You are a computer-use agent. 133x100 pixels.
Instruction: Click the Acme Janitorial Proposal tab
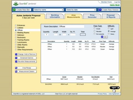tap(29, 16)
